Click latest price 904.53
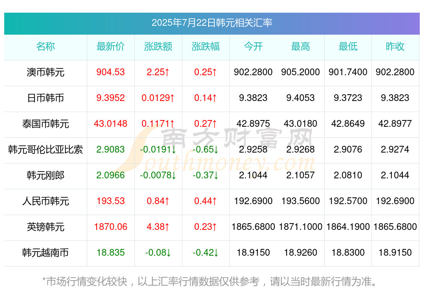 (x=111, y=72)
